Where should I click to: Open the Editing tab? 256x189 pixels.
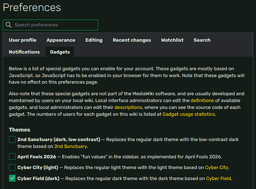pyautogui.click(x=94, y=40)
